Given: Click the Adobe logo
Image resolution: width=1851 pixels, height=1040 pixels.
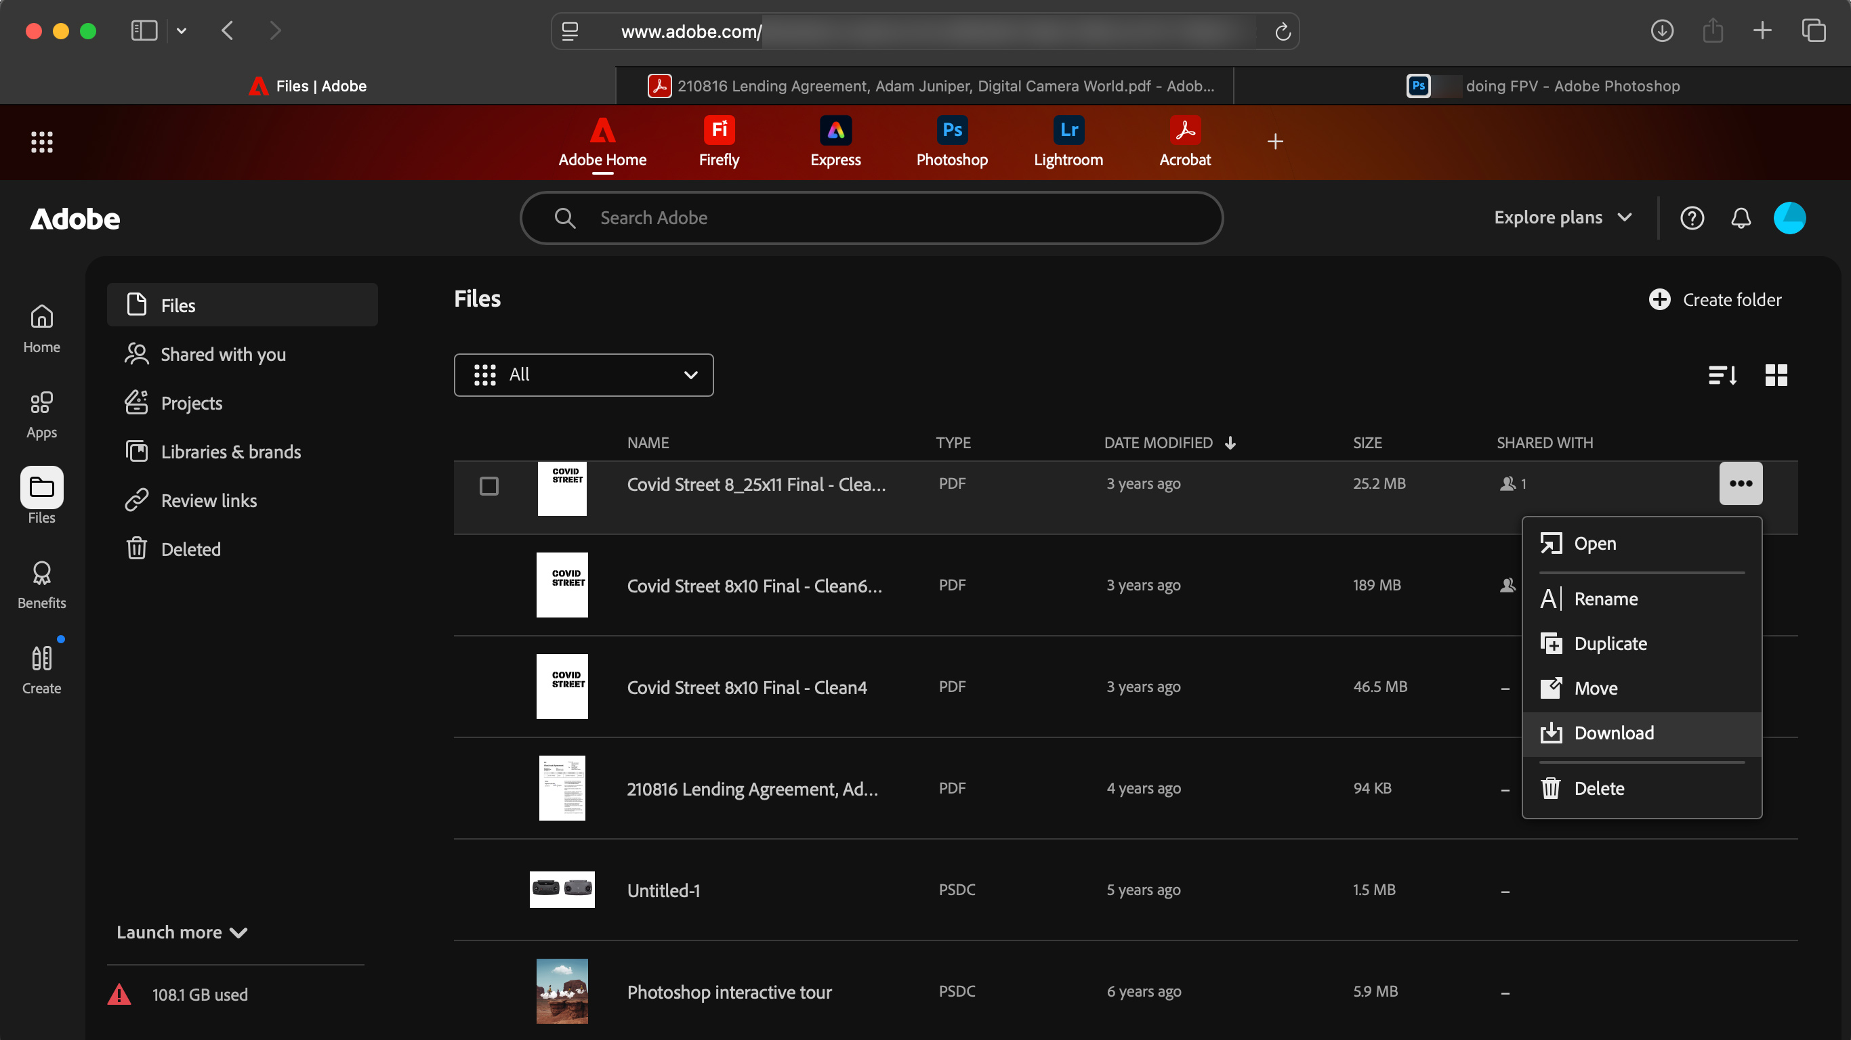Looking at the screenshot, I should tap(75, 218).
